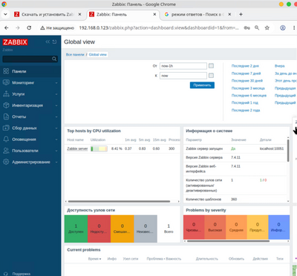
Task: Click the Оповещения bell icon
Action: coord(6,139)
